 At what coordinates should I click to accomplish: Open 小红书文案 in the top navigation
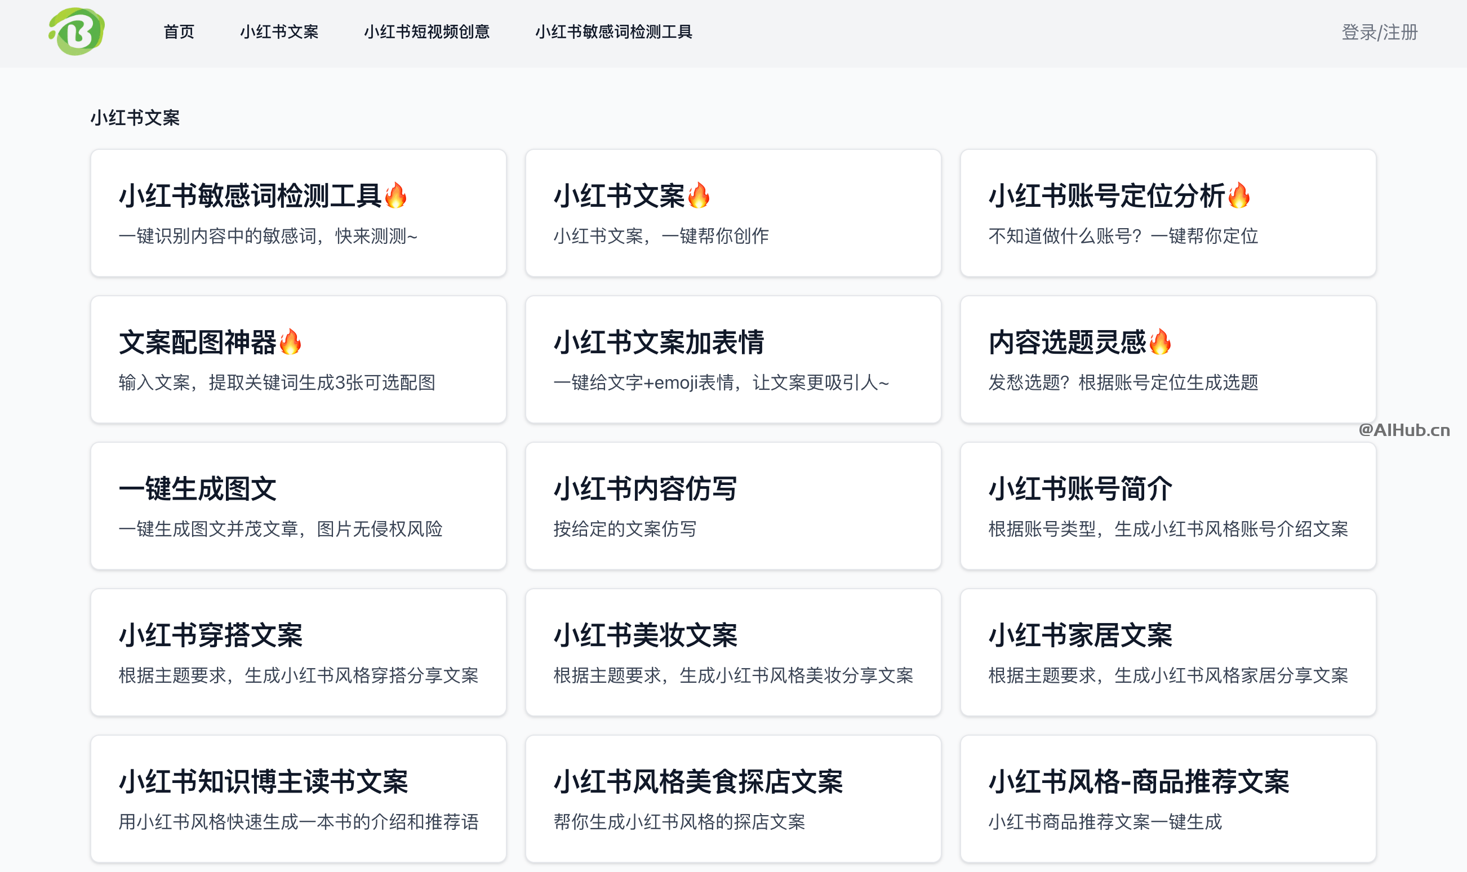click(279, 32)
